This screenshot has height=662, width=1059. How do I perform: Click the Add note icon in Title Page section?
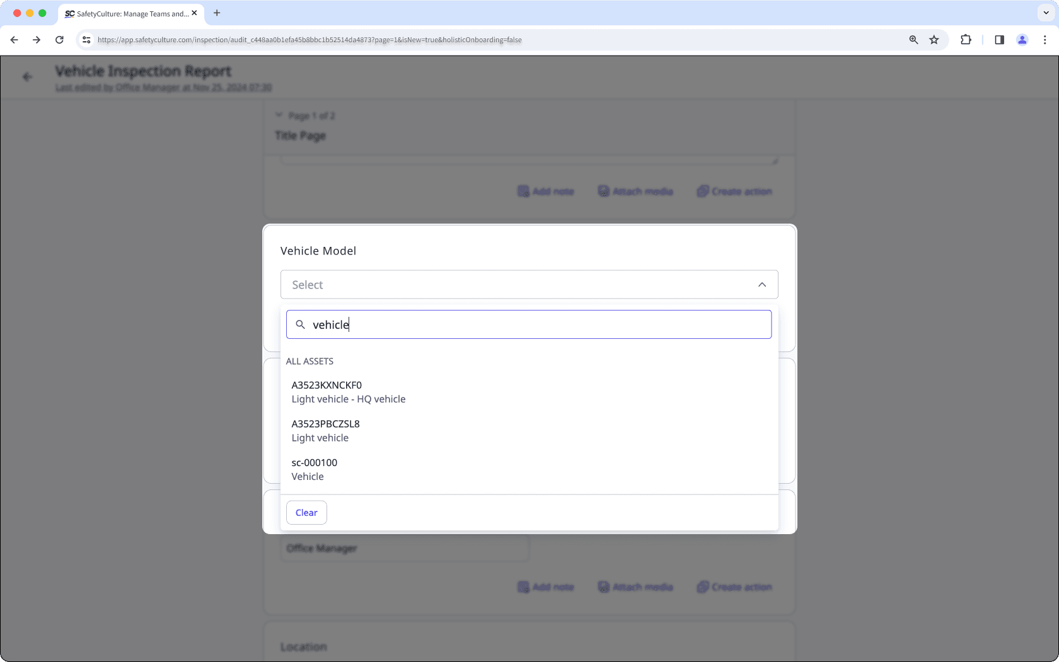(523, 191)
